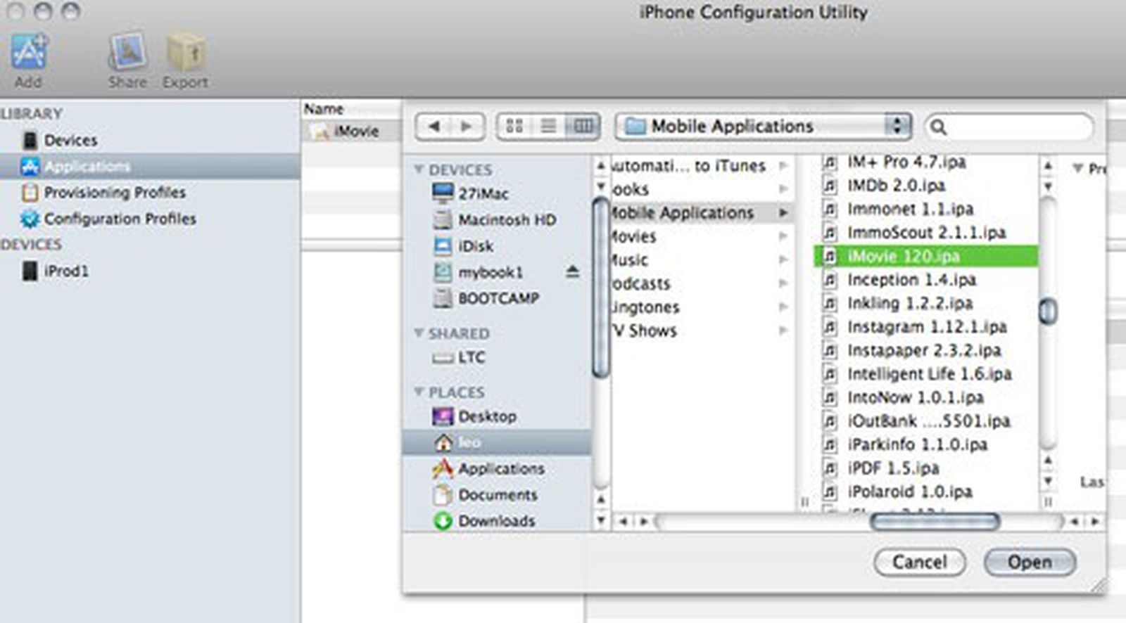Click the Open button
The height and width of the screenshot is (623, 1126).
(1029, 562)
